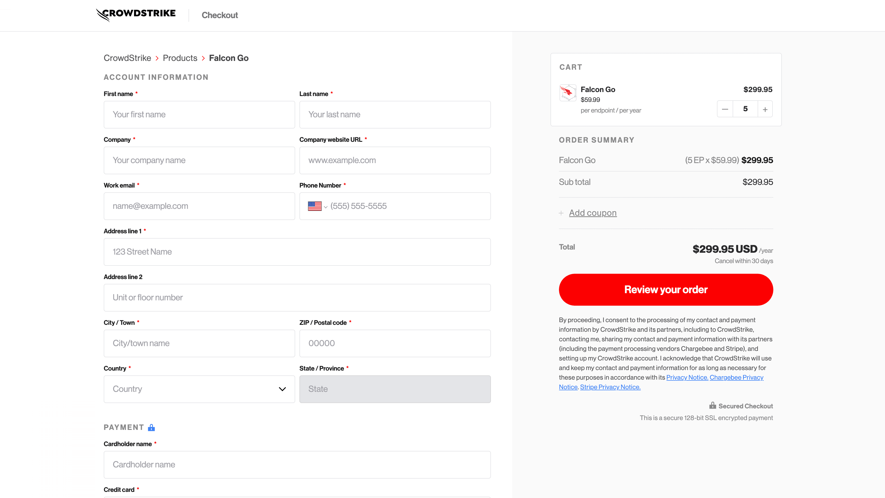The width and height of the screenshot is (885, 498).
Task: Click the Cardholder name input field
Action: pyautogui.click(x=297, y=465)
